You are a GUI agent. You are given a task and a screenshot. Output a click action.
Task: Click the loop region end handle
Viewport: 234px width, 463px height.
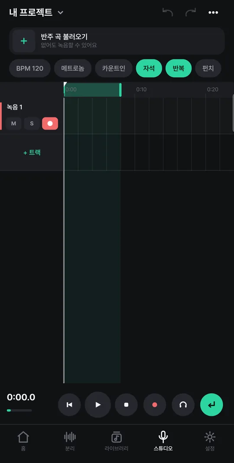pos(120,90)
